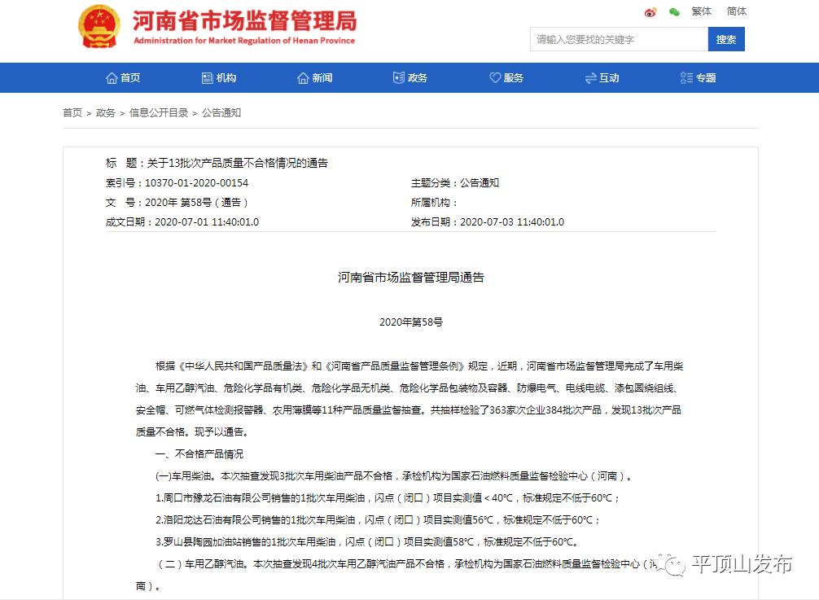Click the heart icon beside 服务
This screenshot has width=819, height=600.
click(x=494, y=78)
